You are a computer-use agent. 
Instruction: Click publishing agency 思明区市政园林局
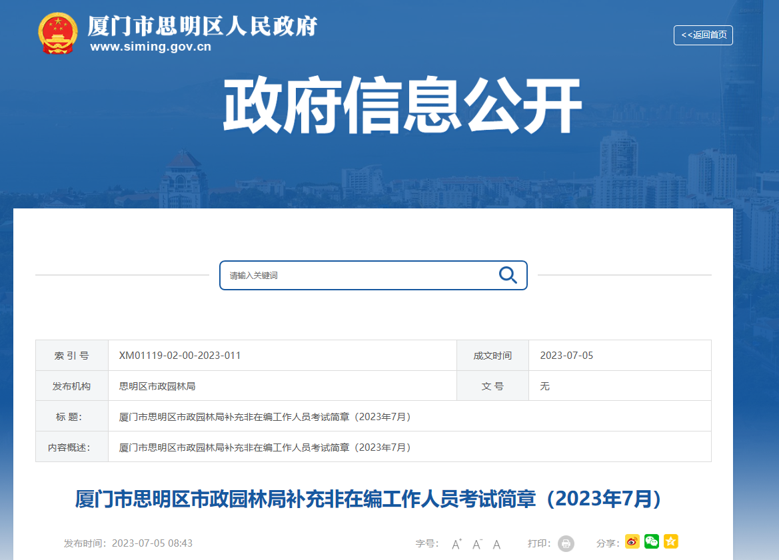(x=157, y=386)
